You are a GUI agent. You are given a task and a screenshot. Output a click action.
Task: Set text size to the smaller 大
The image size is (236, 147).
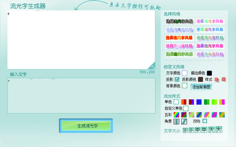pyautogui.click(x=212, y=130)
